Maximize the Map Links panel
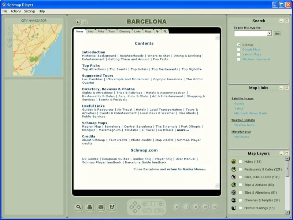 286,88
